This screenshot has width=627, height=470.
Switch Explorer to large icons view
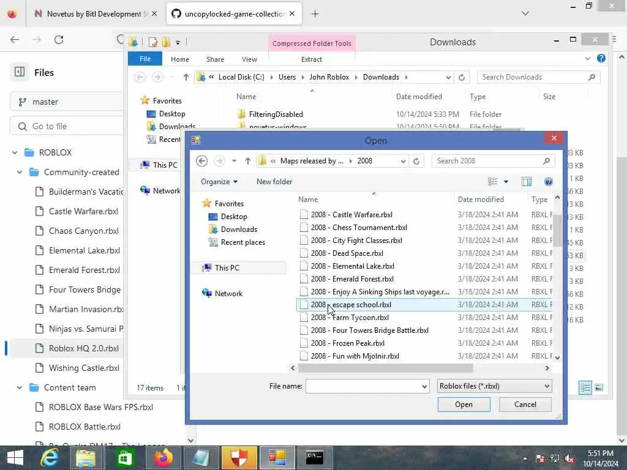(599, 387)
